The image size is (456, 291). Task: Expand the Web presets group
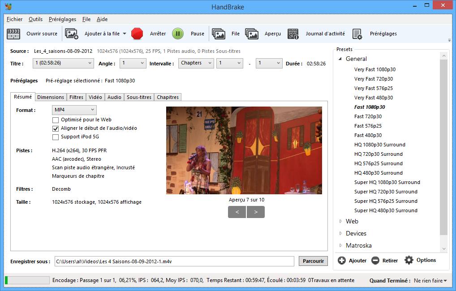pos(340,221)
